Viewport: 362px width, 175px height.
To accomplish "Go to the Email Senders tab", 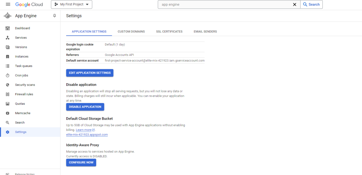I will (x=205, y=31).
